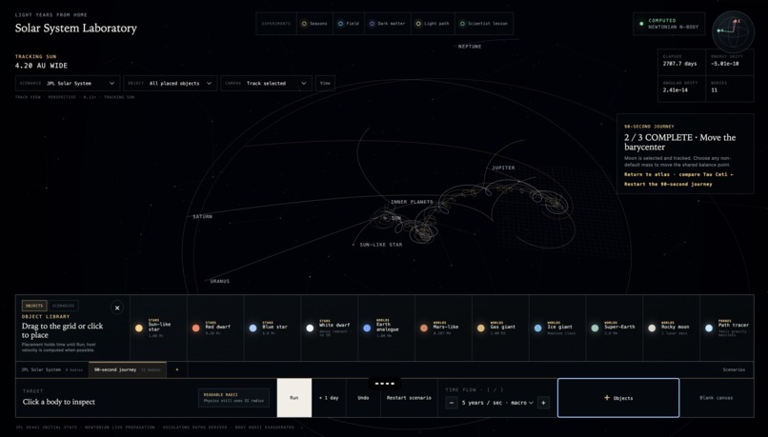Add a new scenario tab with plus
768x437 pixels.
point(177,370)
